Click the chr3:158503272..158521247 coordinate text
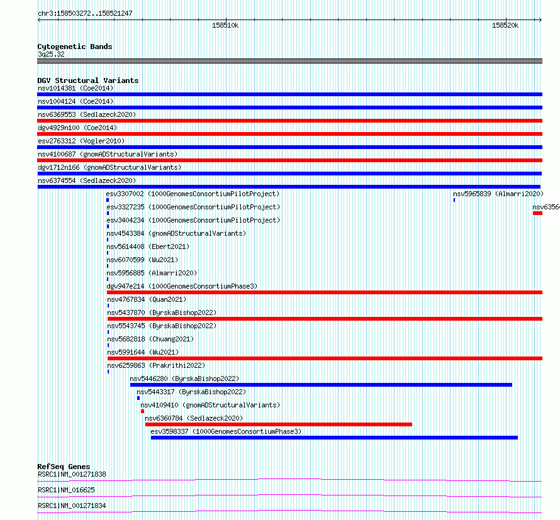The height and width of the screenshot is (520, 560). (85, 13)
